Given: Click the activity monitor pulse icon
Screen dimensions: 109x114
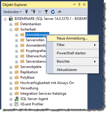Looking at the screenshot, I should (59, 12).
